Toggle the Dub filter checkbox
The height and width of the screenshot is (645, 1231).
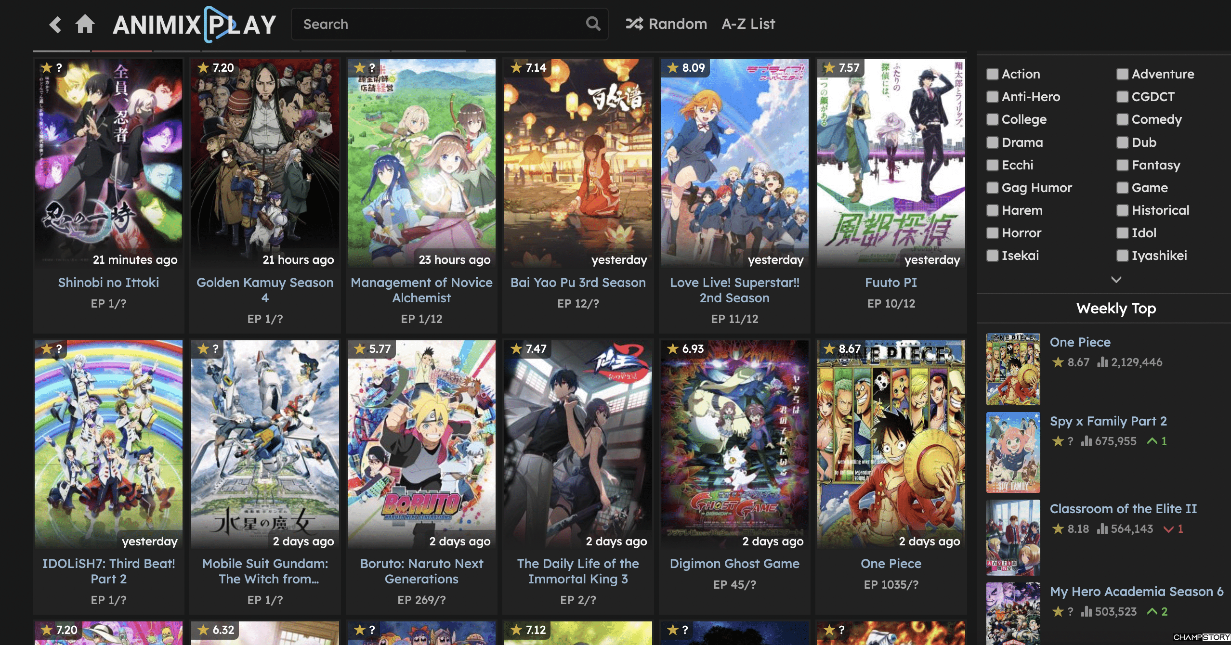(1122, 142)
